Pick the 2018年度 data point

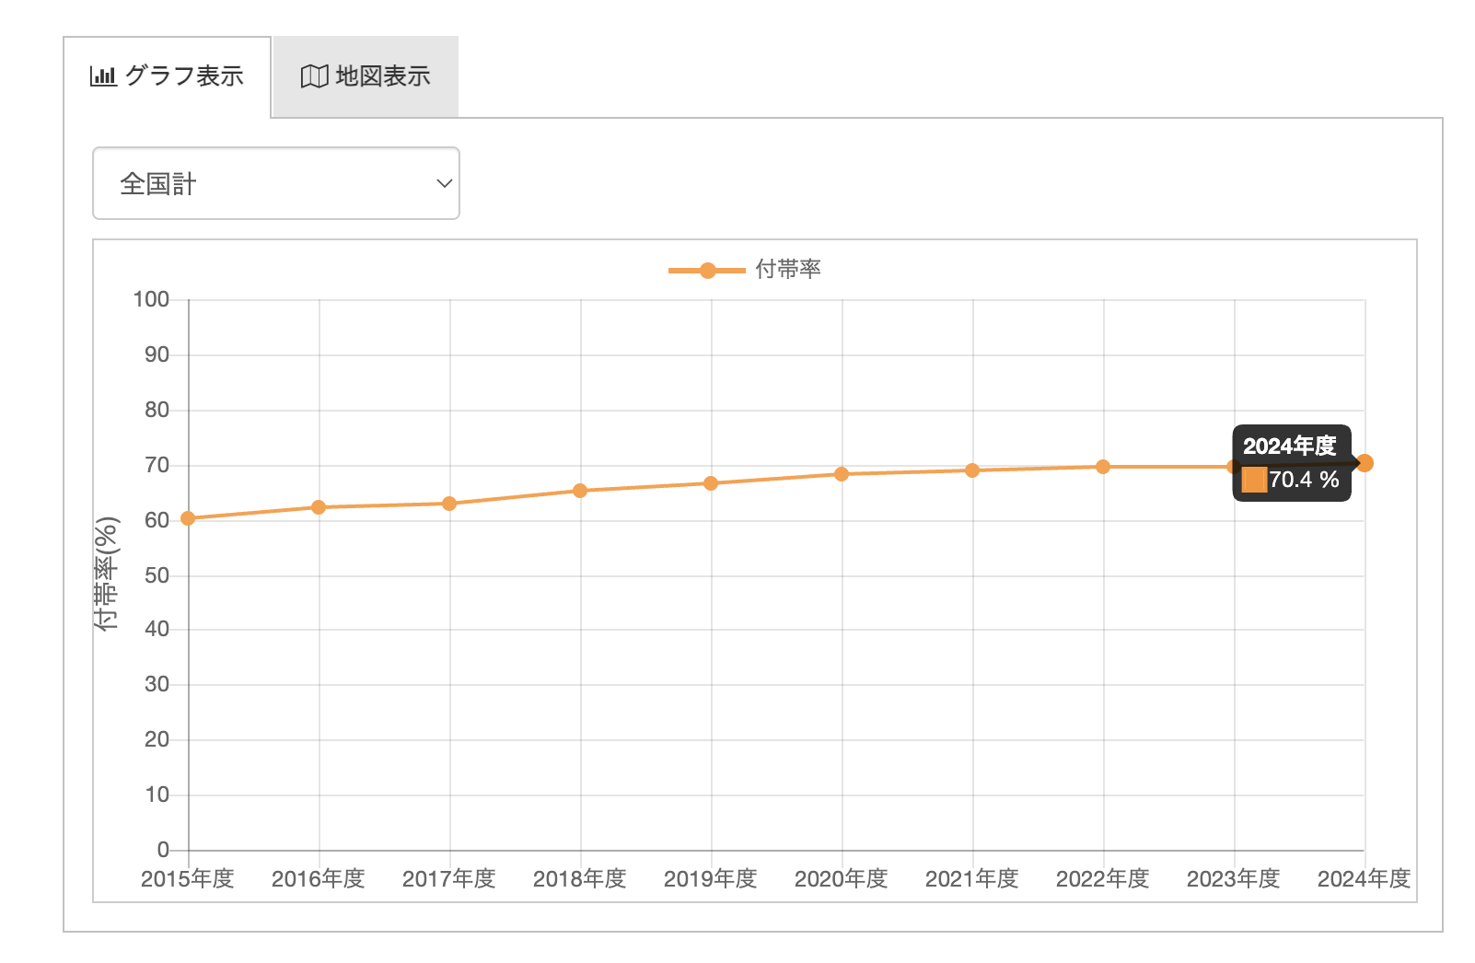pos(580,491)
